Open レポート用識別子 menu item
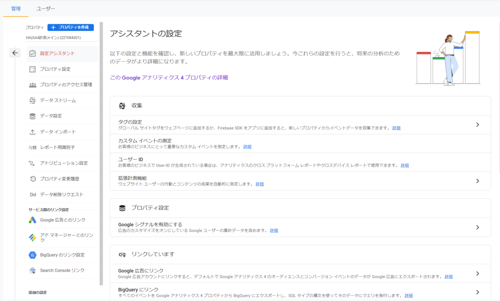 (62, 148)
